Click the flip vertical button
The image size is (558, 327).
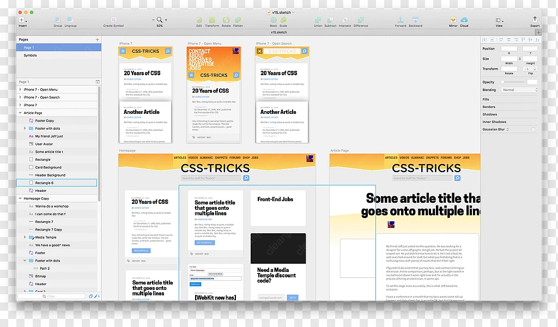[534, 69]
